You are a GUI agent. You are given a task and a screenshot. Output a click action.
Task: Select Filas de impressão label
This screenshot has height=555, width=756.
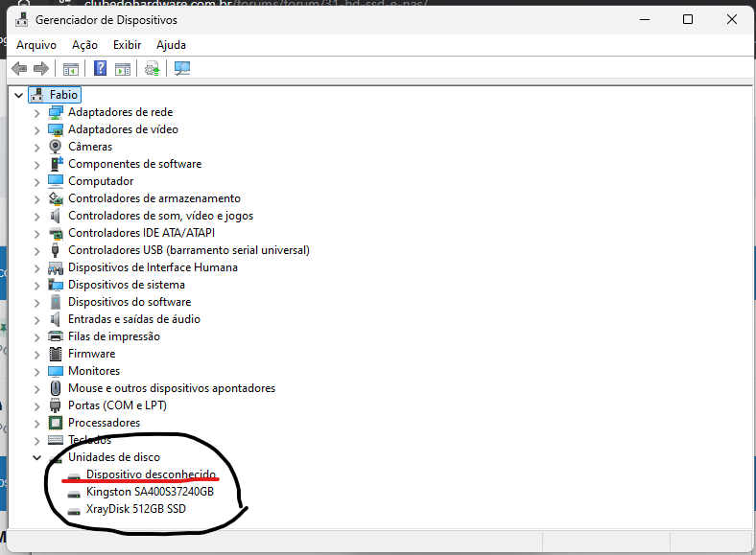(x=114, y=336)
